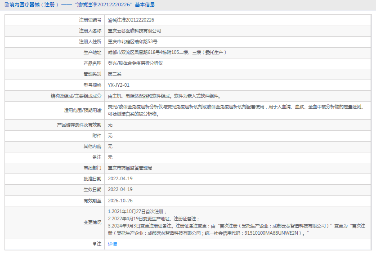Click the 备注 label cell

pos(55,157)
